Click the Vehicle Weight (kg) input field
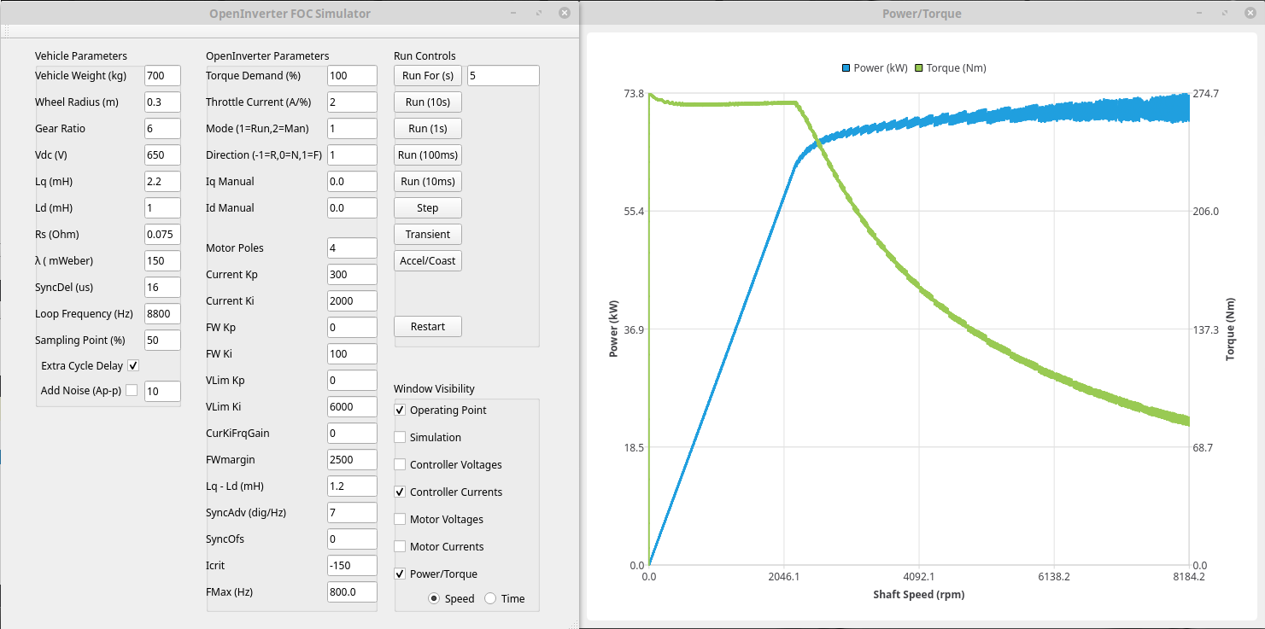The height and width of the screenshot is (629, 1265). 162,75
